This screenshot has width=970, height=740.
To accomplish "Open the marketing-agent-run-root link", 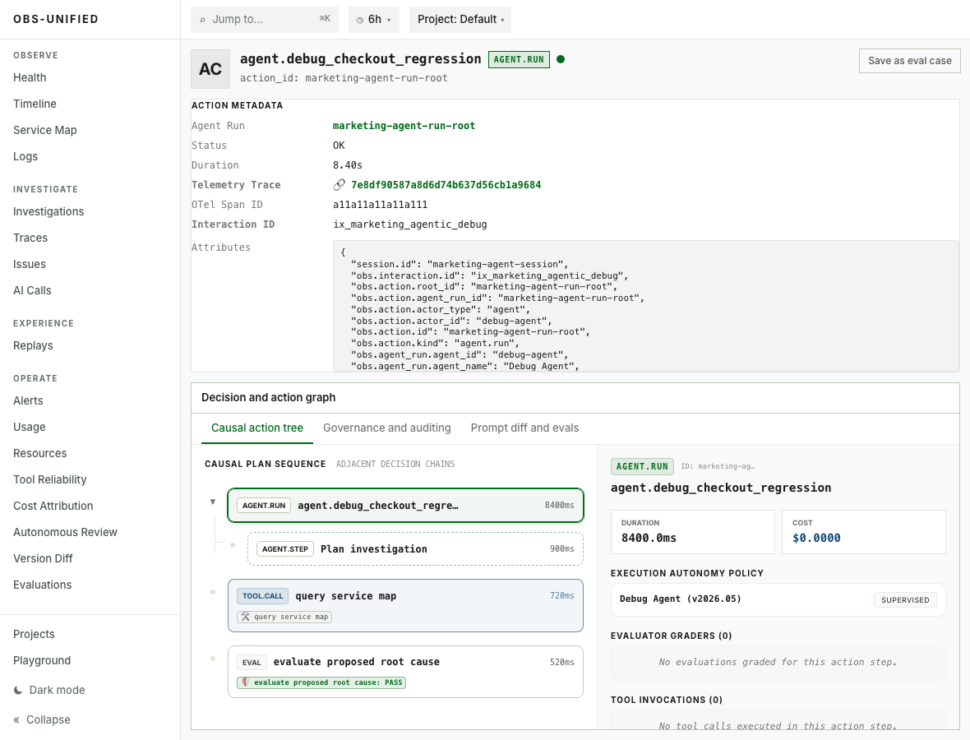I will tap(404, 126).
